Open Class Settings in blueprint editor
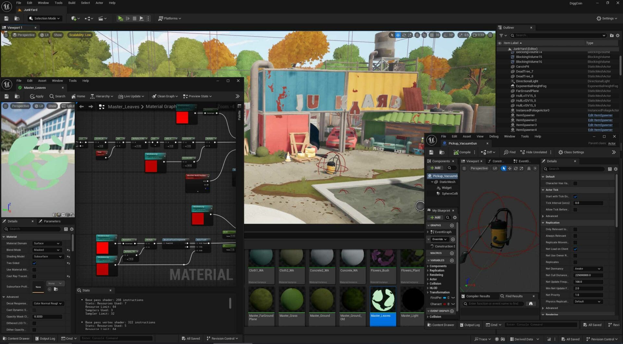 click(x=571, y=152)
